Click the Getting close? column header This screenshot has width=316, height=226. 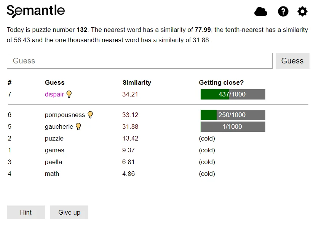[x=221, y=82]
